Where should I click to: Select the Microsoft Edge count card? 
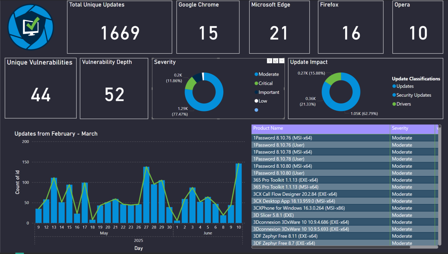[279, 27]
